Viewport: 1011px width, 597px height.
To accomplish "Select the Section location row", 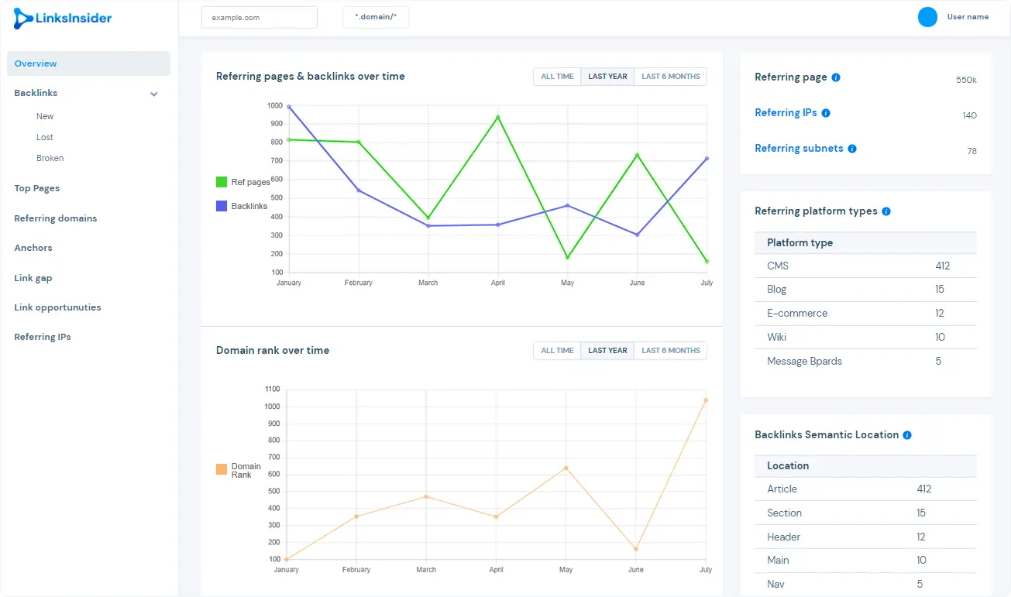I will coord(865,513).
